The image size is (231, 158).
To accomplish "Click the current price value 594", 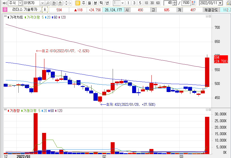I will click(x=59, y=10).
